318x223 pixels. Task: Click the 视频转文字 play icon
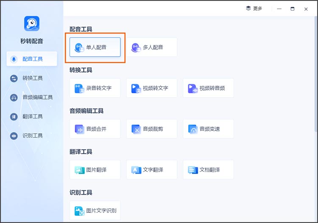136,88
